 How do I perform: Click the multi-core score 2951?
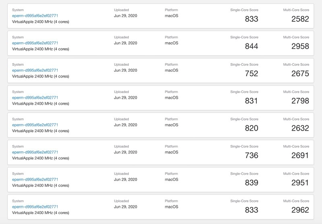(x=300, y=183)
